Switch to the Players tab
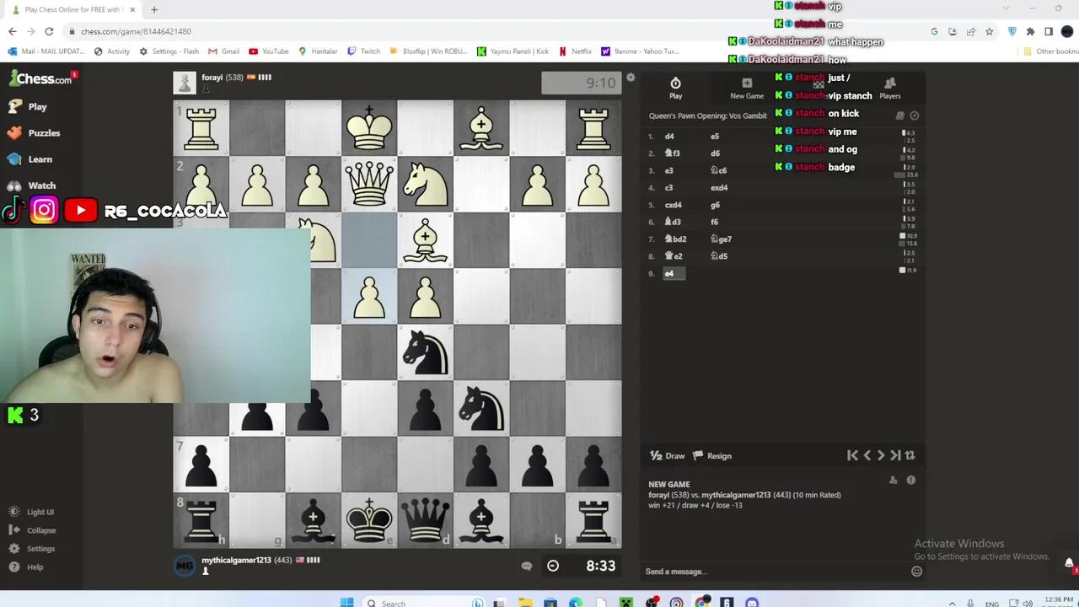 point(890,88)
